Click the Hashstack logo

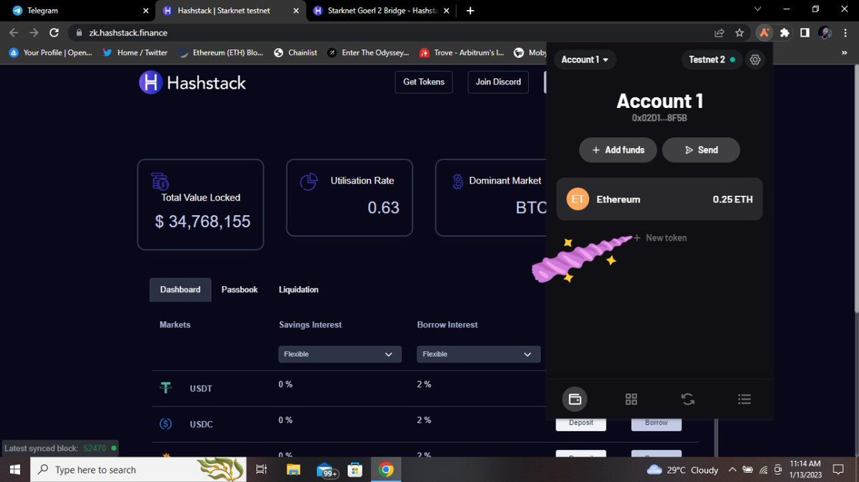point(192,82)
